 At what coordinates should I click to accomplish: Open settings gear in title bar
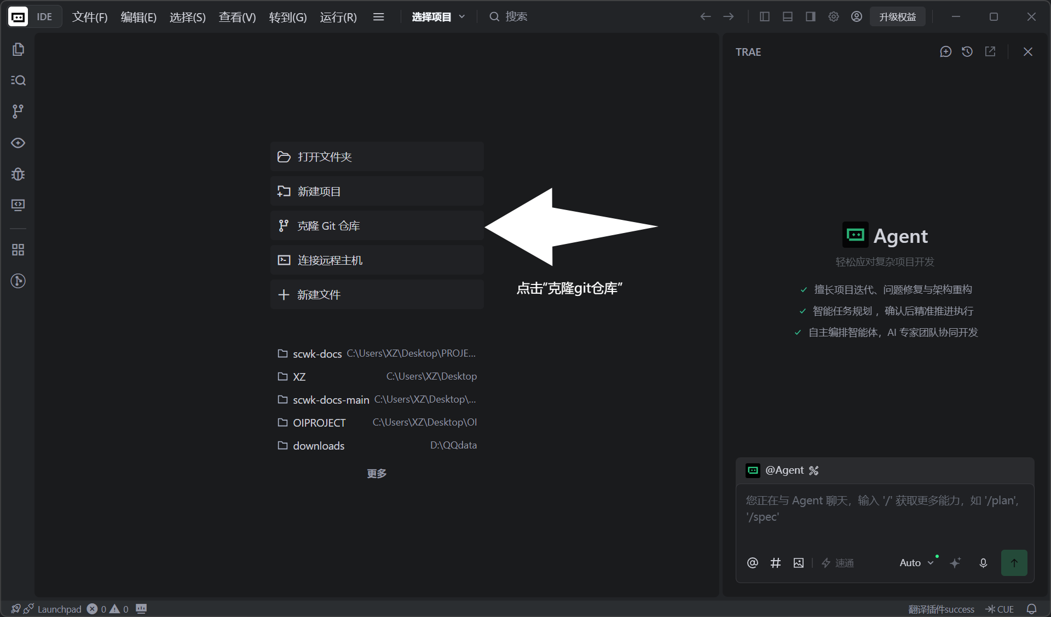point(834,17)
